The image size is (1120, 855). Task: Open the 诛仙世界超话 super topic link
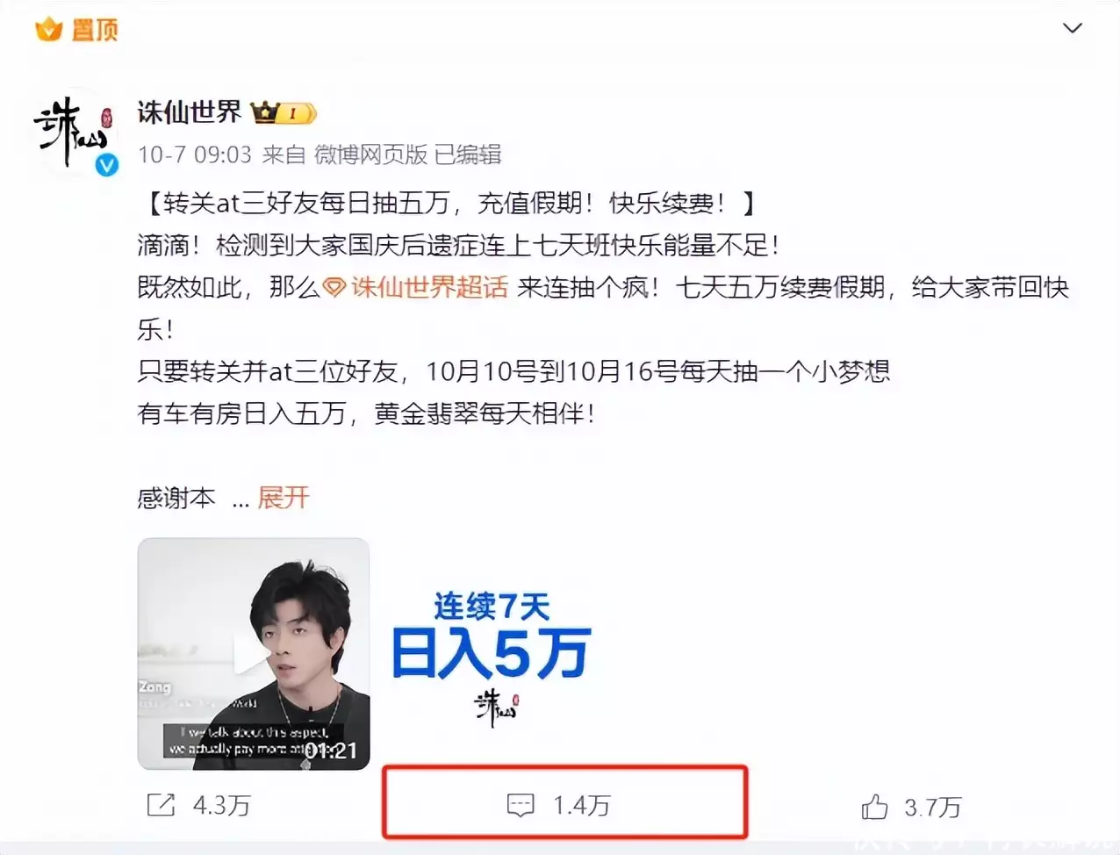point(429,287)
